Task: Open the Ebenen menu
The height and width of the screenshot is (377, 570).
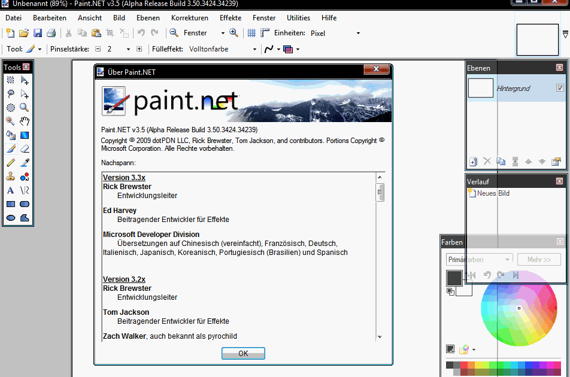Action: pyautogui.click(x=148, y=18)
